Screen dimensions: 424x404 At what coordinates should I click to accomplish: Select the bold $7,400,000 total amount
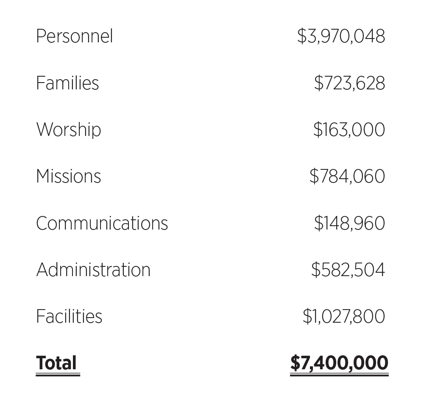(x=339, y=363)
